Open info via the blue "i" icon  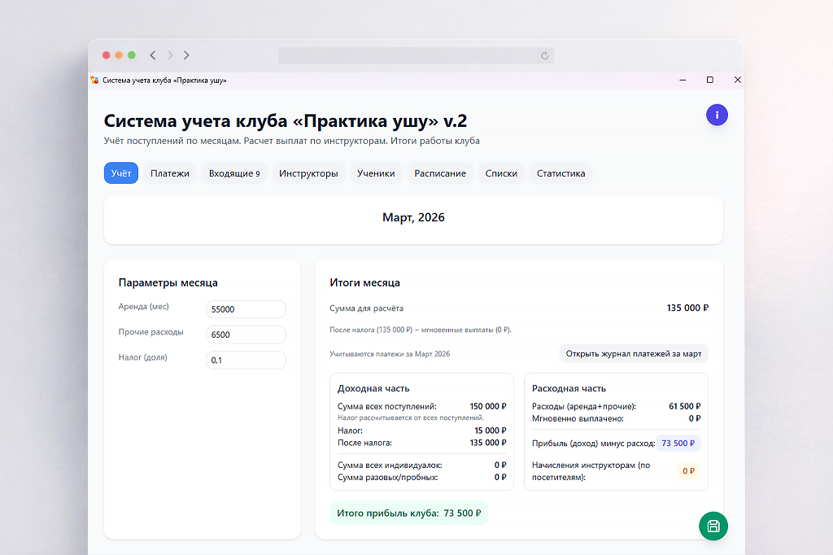(x=717, y=115)
